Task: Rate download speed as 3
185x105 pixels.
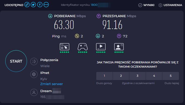Action: (137, 76)
